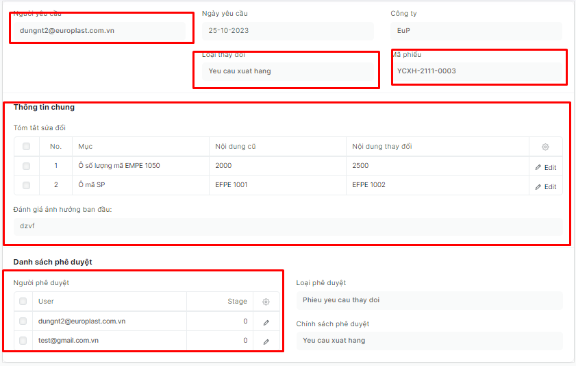Open the Loại phê duyệt field

(429, 300)
